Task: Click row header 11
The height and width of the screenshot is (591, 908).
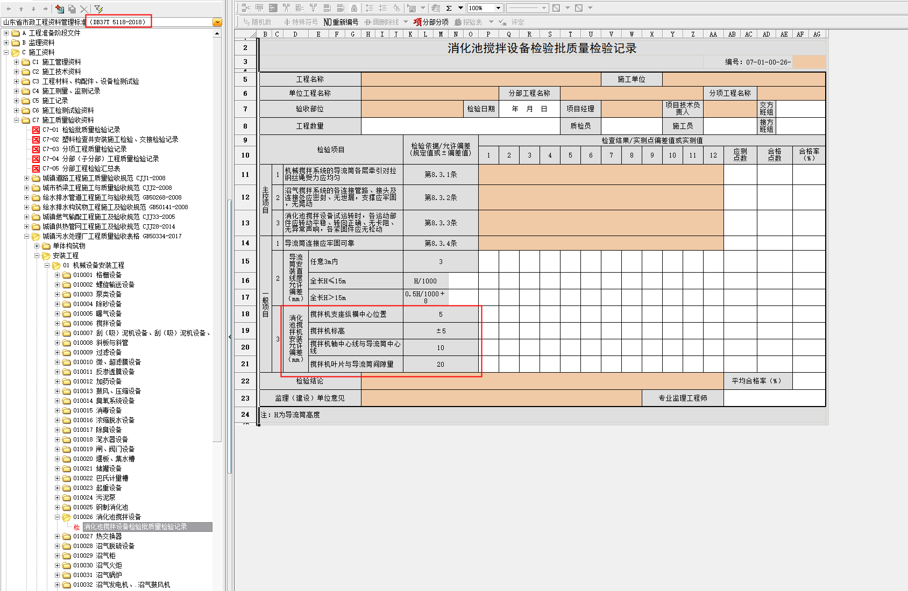Action: click(245, 175)
